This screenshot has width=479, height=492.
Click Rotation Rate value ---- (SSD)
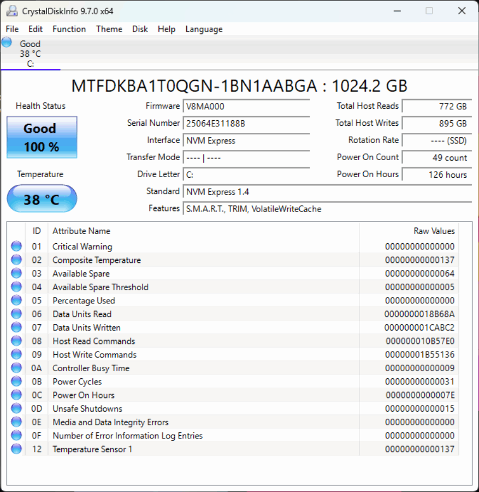[x=437, y=140]
